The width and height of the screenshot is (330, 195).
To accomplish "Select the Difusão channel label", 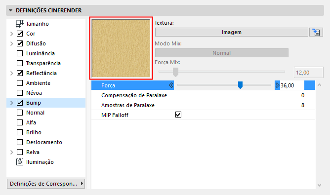I will 36,43.
